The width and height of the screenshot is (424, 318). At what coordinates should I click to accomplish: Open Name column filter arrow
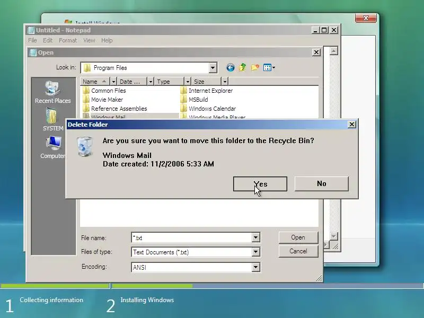pyautogui.click(x=113, y=82)
